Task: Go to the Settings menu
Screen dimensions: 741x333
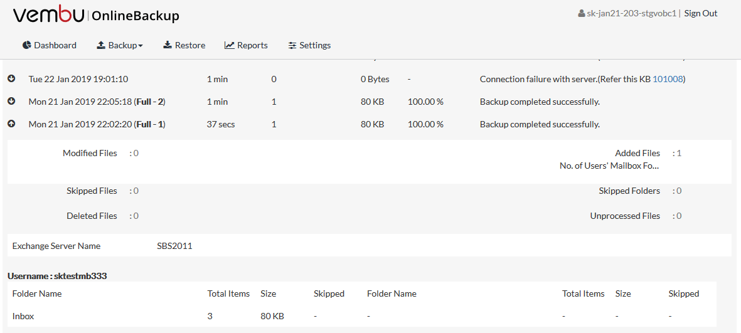Action: point(309,45)
